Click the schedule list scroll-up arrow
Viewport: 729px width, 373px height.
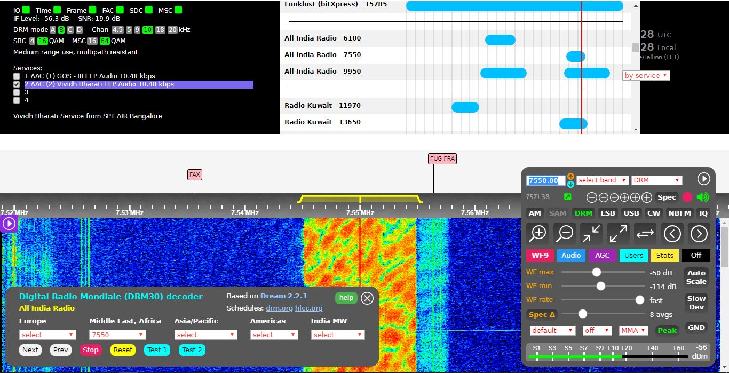[x=636, y=5]
